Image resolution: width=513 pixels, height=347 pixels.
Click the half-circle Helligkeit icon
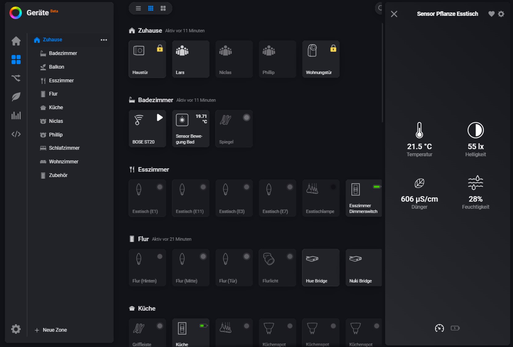pos(475,130)
